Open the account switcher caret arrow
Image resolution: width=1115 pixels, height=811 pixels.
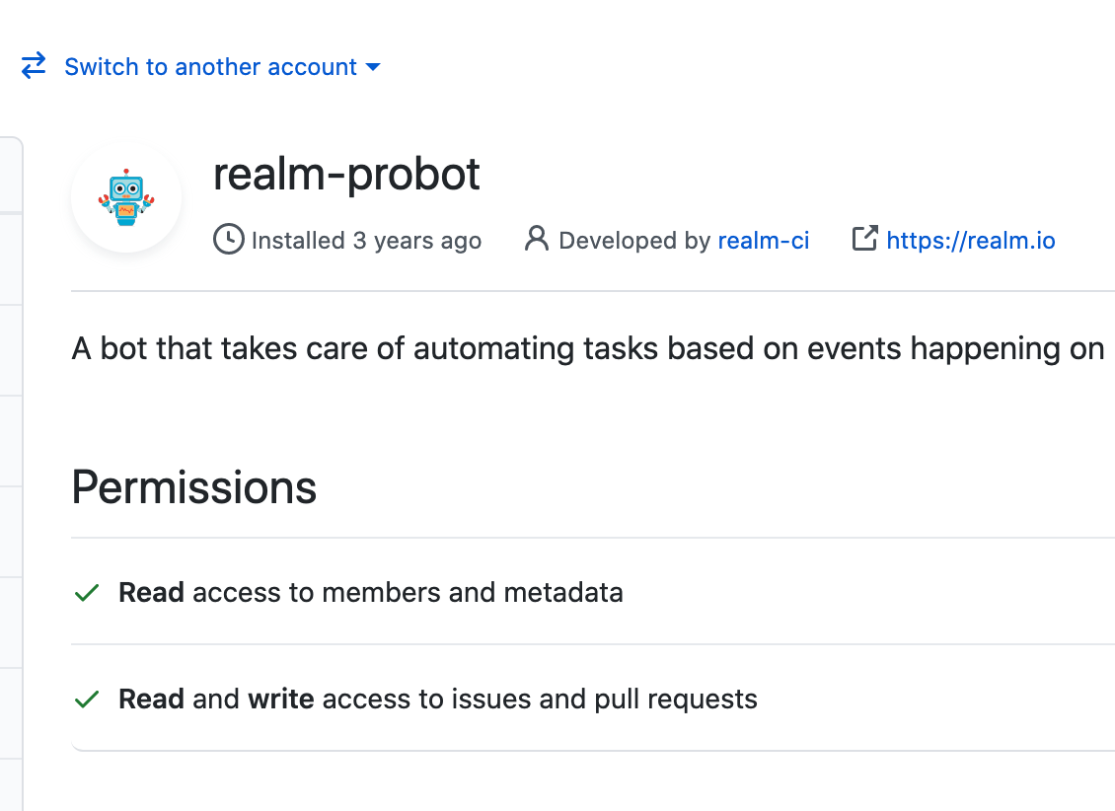click(x=373, y=67)
